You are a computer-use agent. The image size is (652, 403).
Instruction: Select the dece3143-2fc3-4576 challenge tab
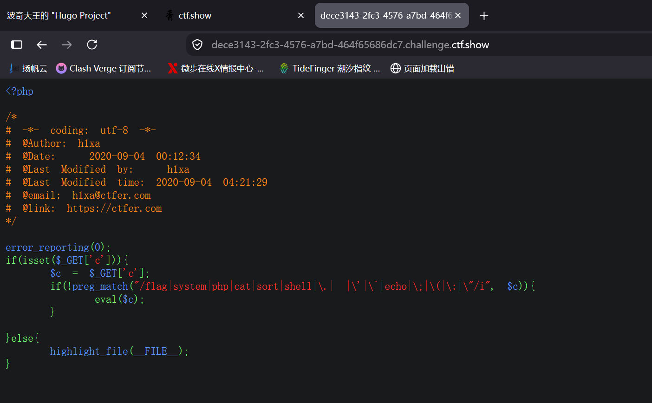point(392,15)
